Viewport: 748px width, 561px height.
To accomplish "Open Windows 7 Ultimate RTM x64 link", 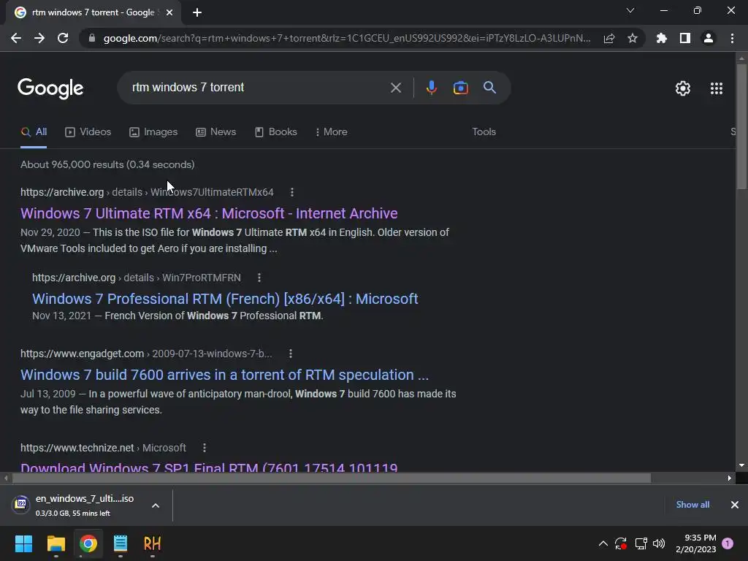I will 209,213.
